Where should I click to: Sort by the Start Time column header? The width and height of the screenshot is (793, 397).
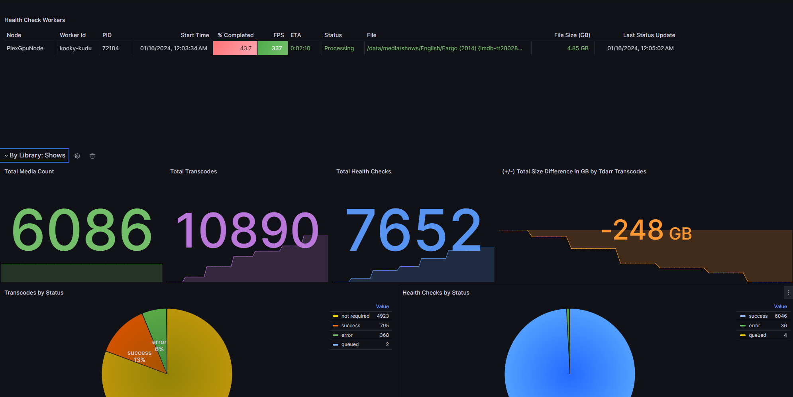coord(194,35)
